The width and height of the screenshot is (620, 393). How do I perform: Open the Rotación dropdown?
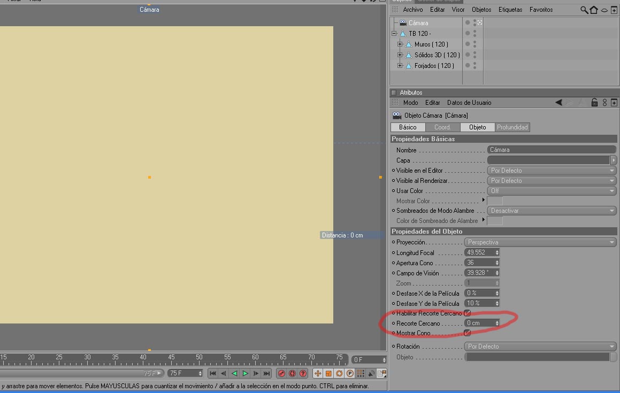[540, 346]
